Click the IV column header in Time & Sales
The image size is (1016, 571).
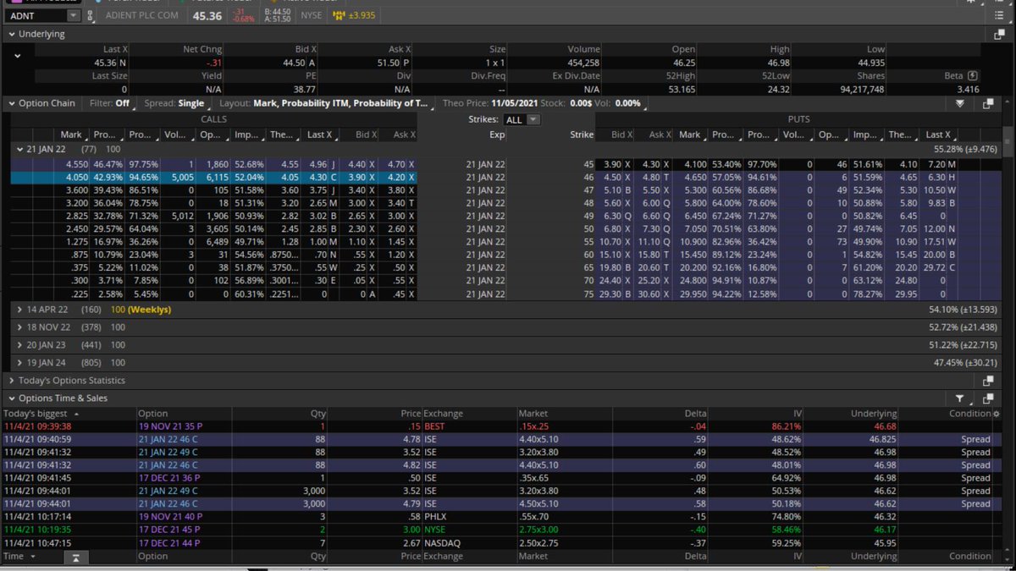point(797,414)
